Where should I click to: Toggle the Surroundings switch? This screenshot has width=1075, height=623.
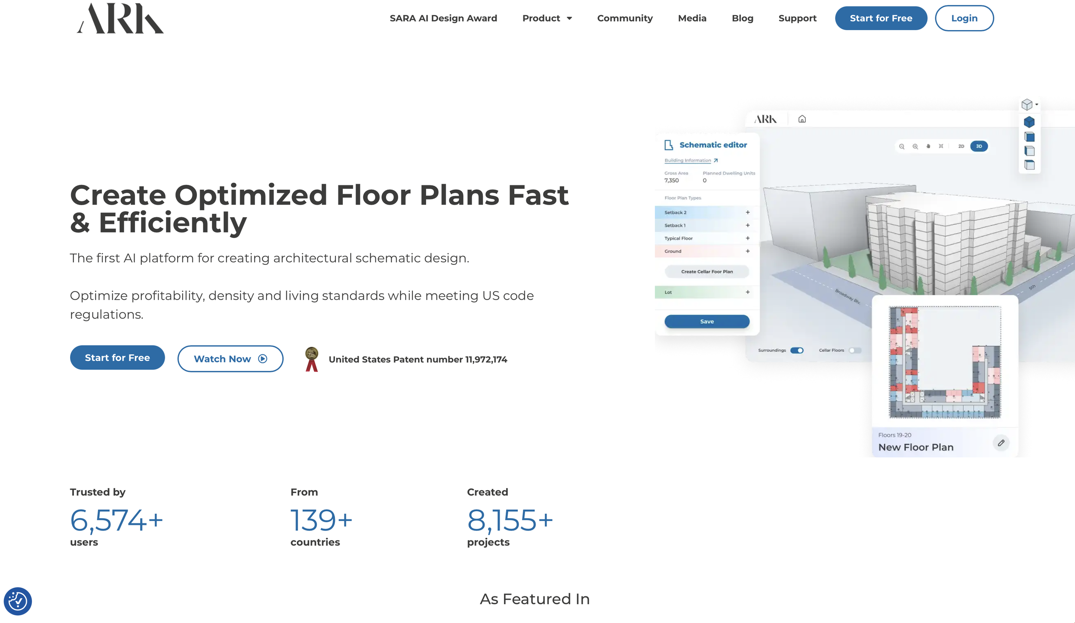tap(797, 350)
